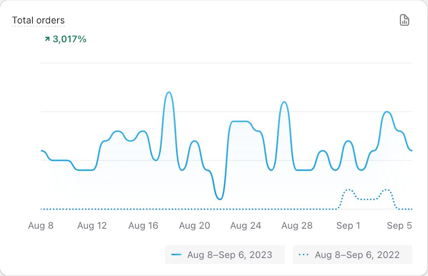Select the Aug 8 axis label
Screen dimensions: 428x276
41,226
